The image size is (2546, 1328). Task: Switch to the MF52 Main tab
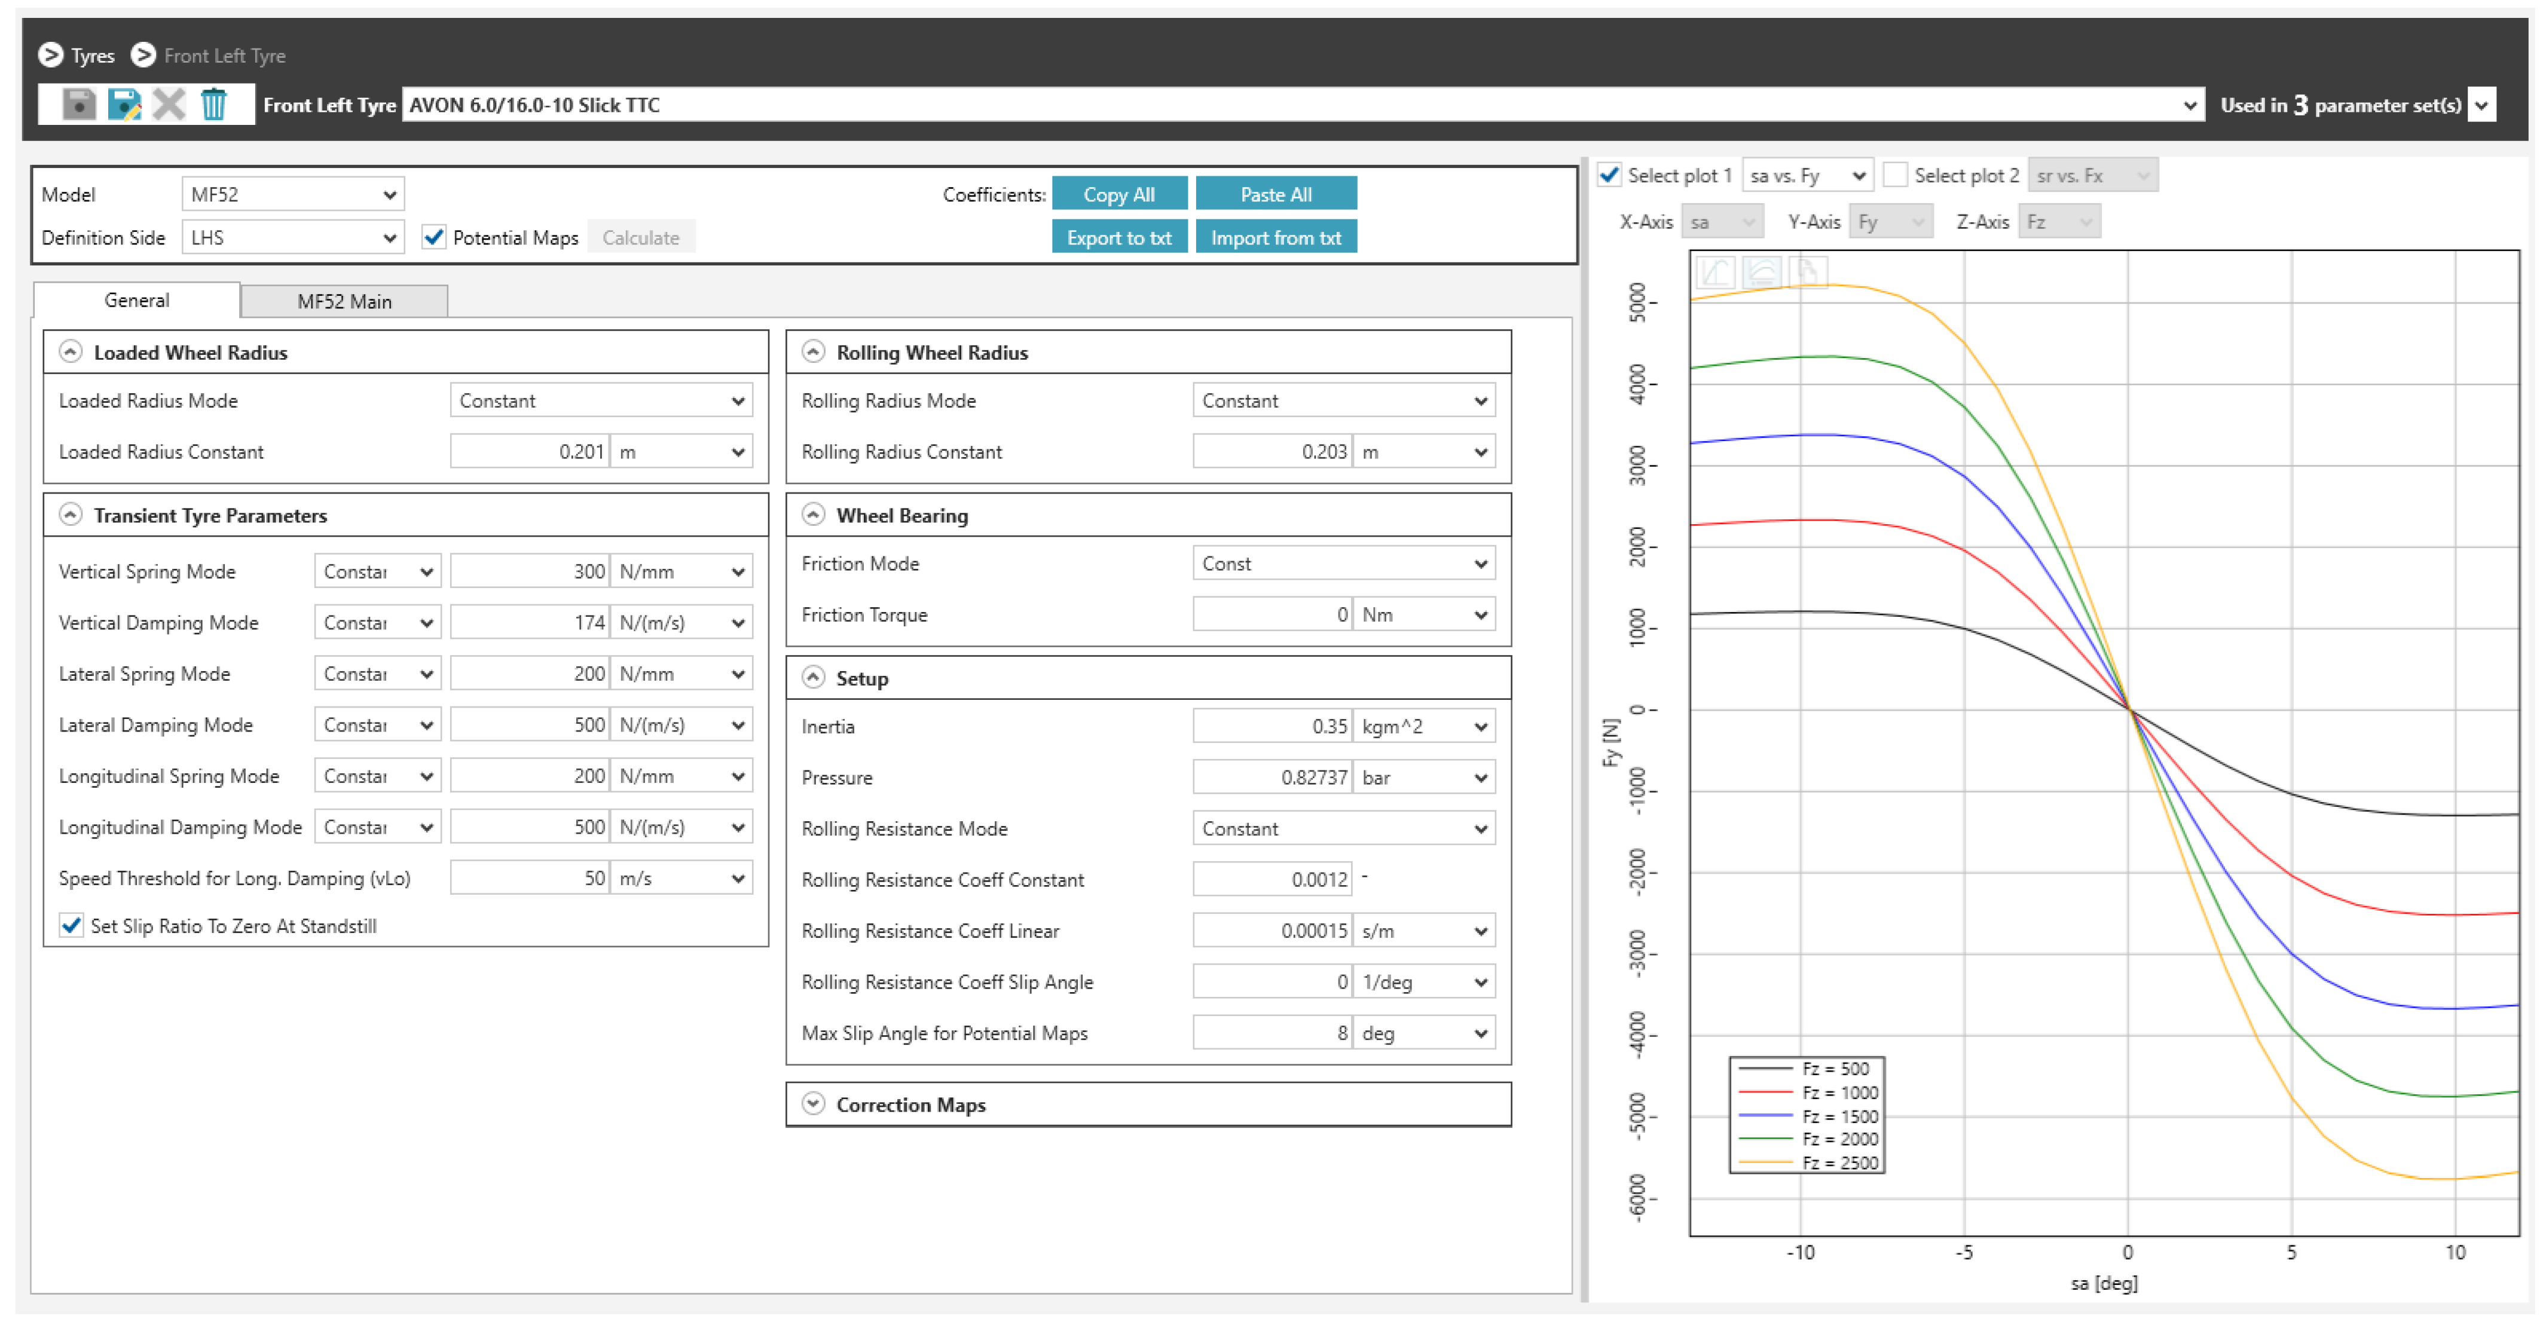344,301
